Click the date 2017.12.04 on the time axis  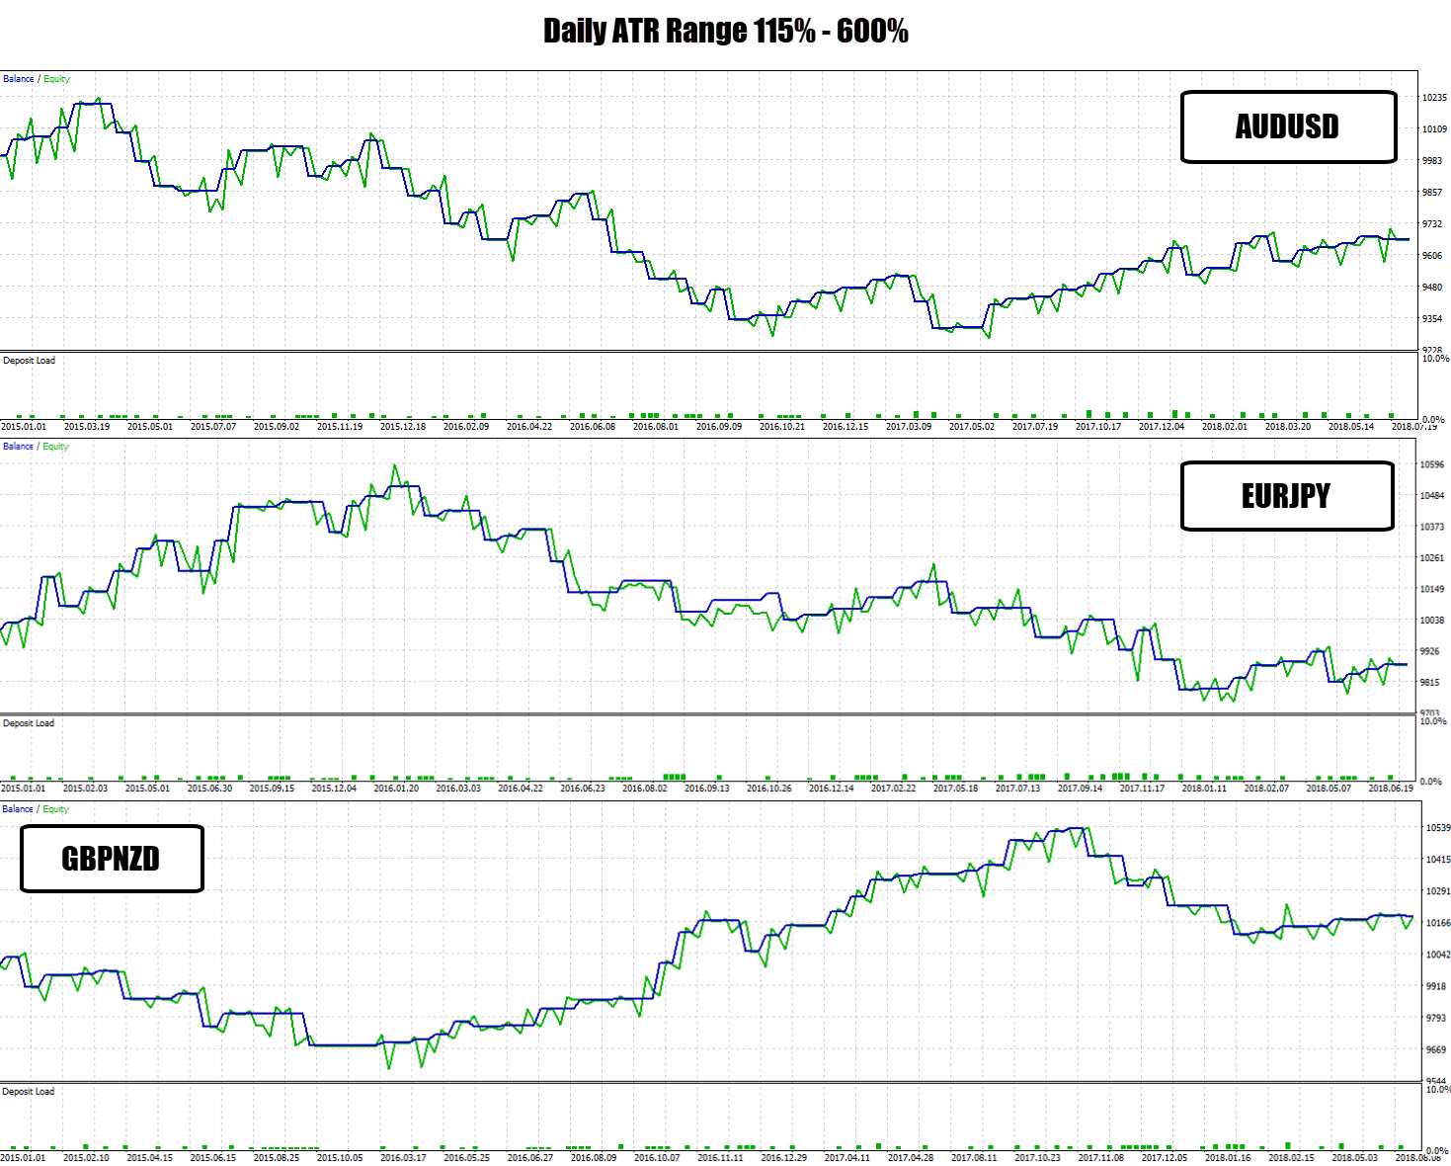(1162, 427)
